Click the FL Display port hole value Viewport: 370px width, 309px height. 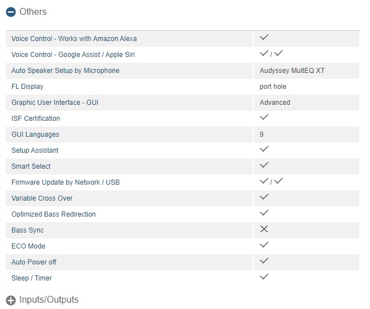coord(273,87)
